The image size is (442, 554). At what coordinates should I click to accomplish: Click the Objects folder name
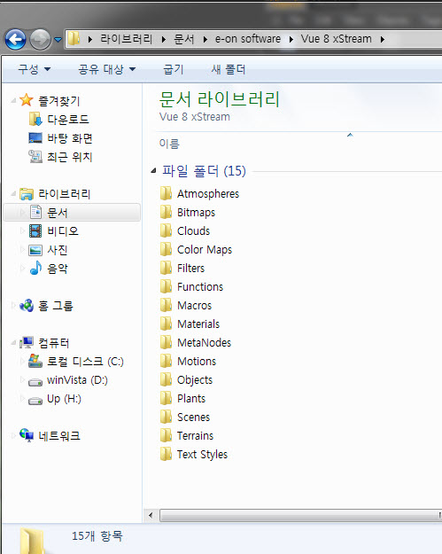tap(195, 380)
